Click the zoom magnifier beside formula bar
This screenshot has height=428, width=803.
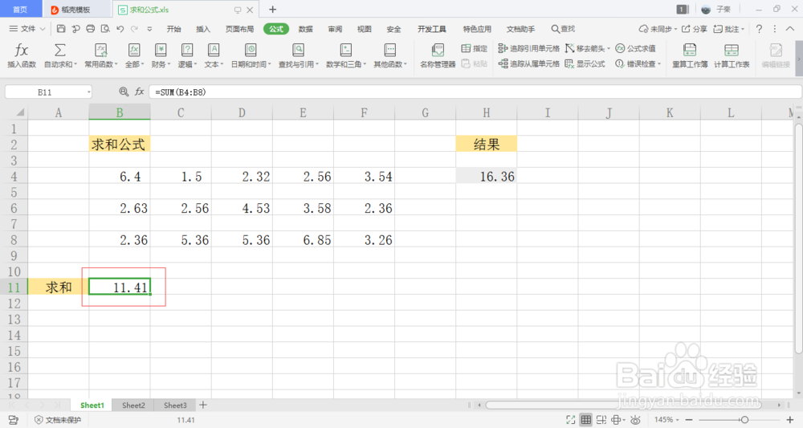point(124,92)
